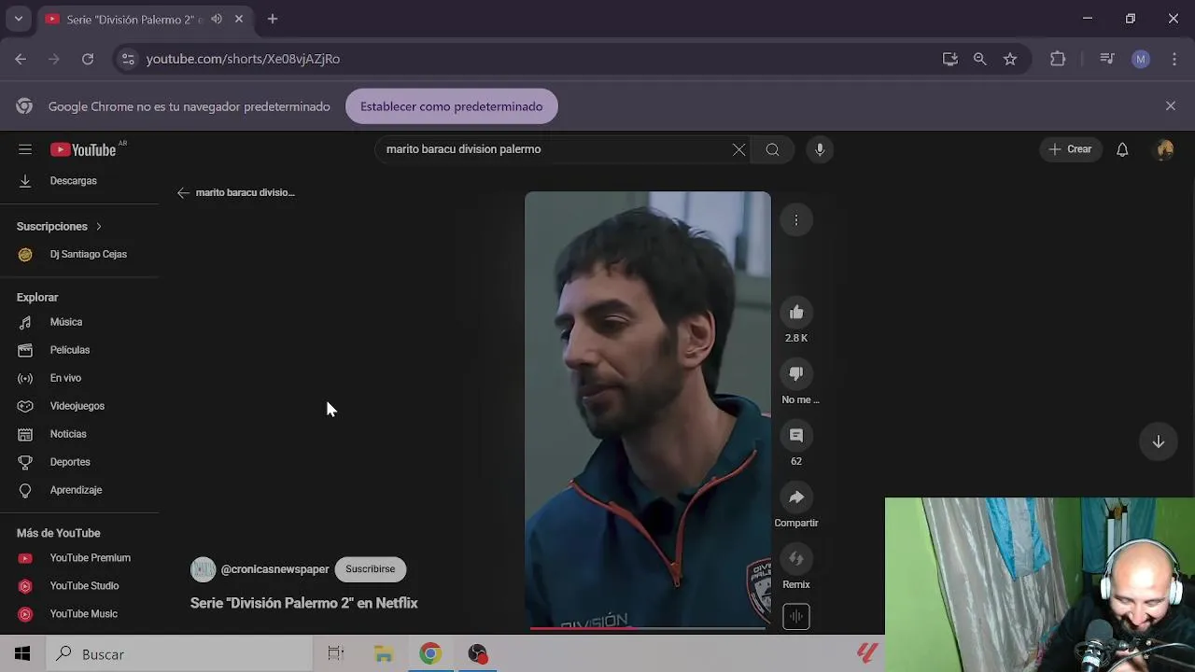Open the Chrome profile M avatar

[x=1141, y=59]
